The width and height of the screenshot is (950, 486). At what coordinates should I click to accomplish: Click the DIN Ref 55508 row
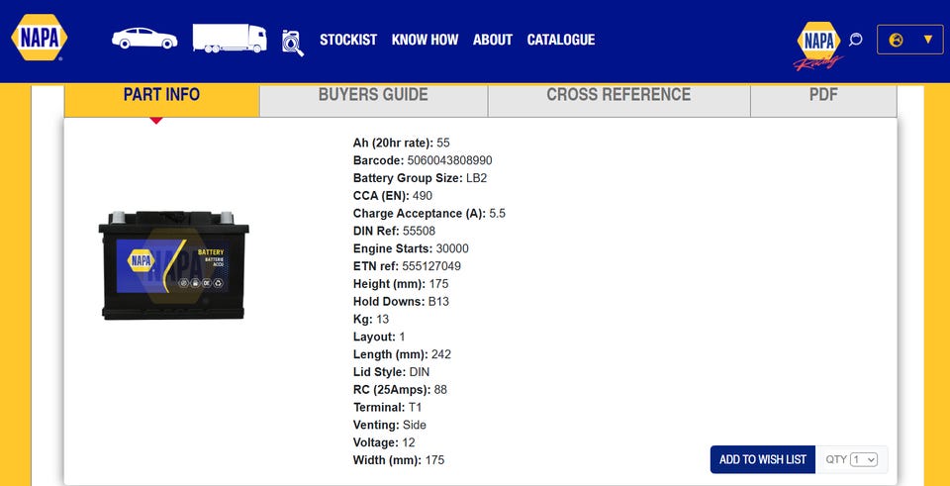point(394,231)
